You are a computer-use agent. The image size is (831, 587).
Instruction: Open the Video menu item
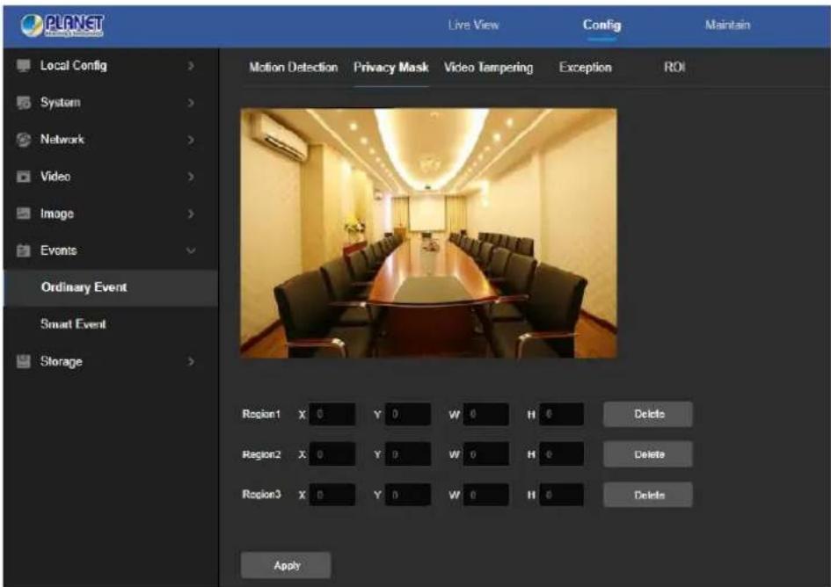click(x=111, y=177)
